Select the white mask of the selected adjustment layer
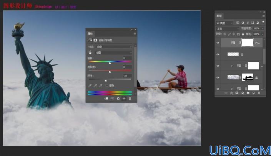This screenshot has width=271, height=156. (248, 43)
